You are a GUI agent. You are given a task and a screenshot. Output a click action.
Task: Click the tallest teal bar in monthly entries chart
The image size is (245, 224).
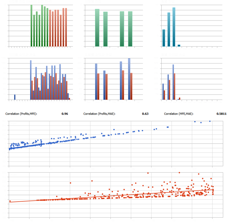174,27
